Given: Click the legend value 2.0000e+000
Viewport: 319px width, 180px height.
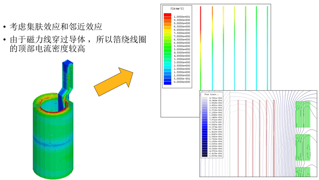Looking at the screenshot, I should click(x=182, y=69).
